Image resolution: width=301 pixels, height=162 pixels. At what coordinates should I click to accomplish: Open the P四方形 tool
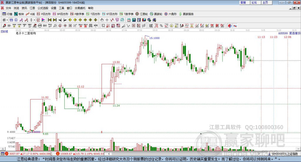(44, 14)
